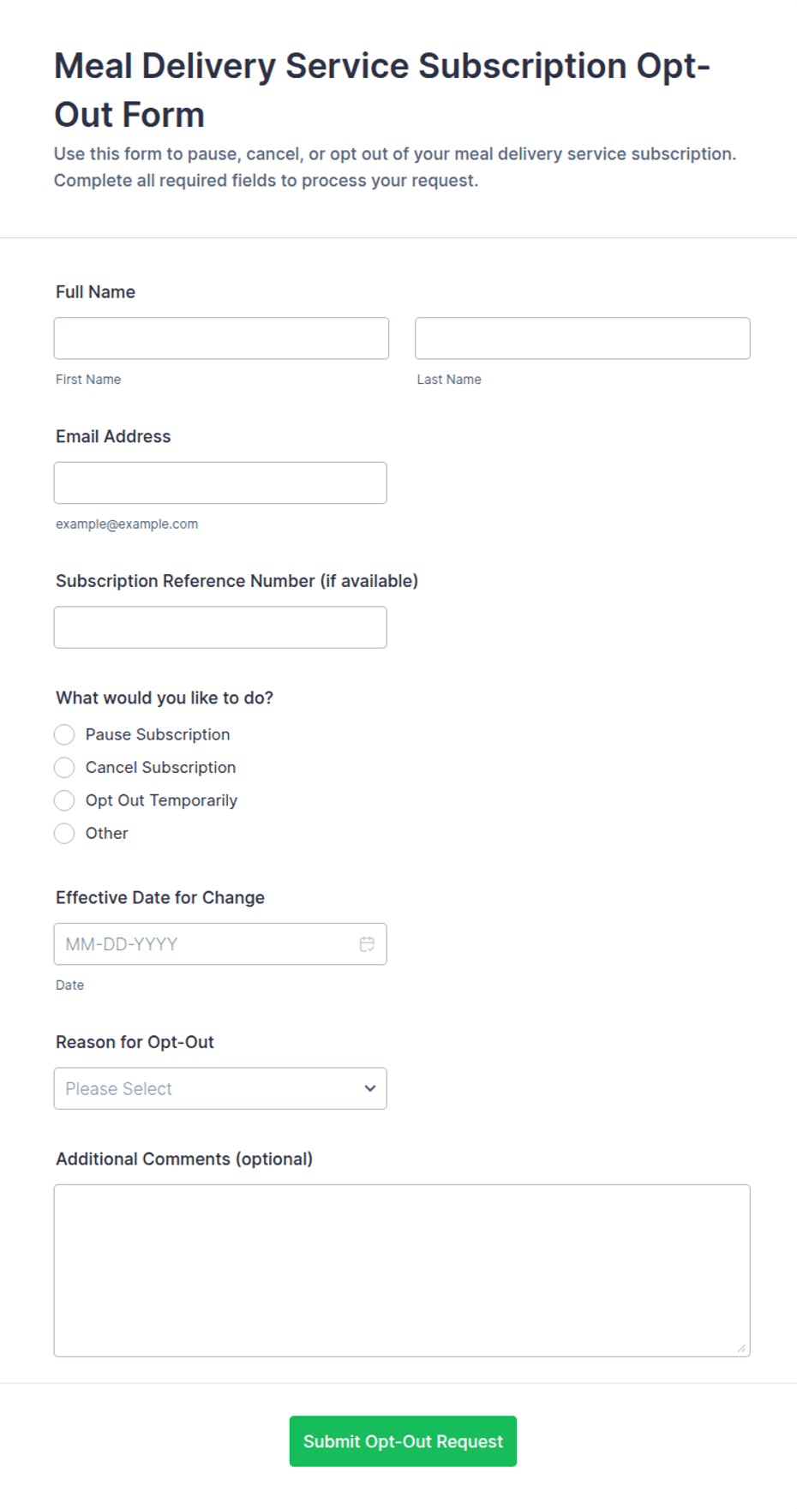The height and width of the screenshot is (1509, 797).
Task: Click the Opt Out Temporarily label text
Action: (x=161, y=800)
